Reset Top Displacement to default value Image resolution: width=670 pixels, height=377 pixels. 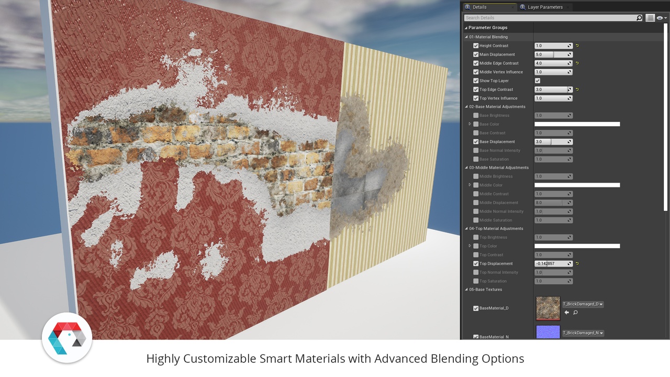point(577,263)
